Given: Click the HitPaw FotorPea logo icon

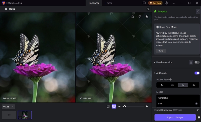Looking at the screenshot, I should (4, 3).
